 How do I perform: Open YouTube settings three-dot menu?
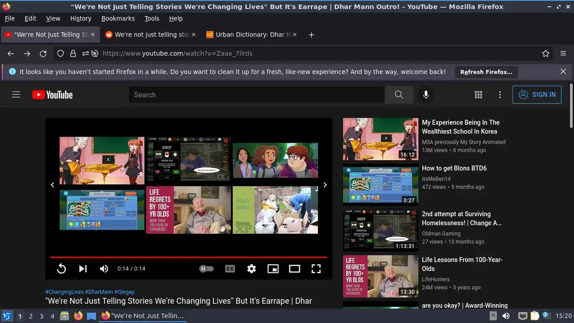tap(500, 95)
